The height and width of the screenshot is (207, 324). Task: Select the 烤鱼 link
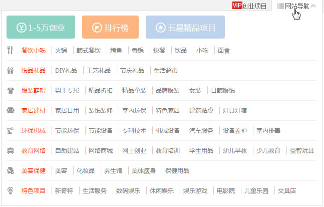point(116,50)
